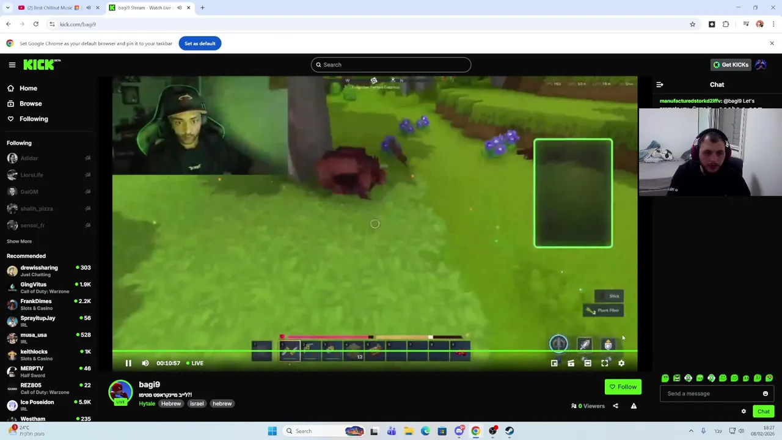This screenshot has height=440, width=782.
Task: Open OBS Studio from the taskbar
Action: pyautogui.click(x=493, y=431)
